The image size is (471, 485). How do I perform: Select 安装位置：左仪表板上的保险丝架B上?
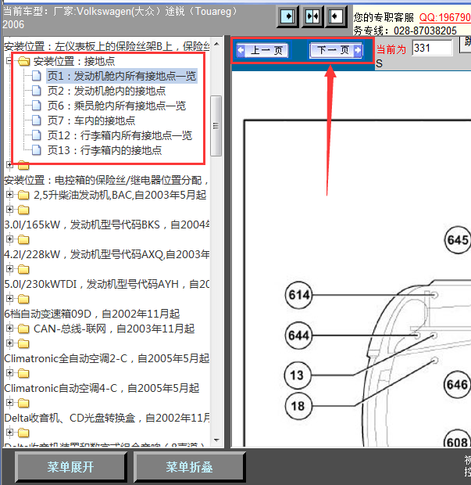pyautogui.click(x=106, y=46)
